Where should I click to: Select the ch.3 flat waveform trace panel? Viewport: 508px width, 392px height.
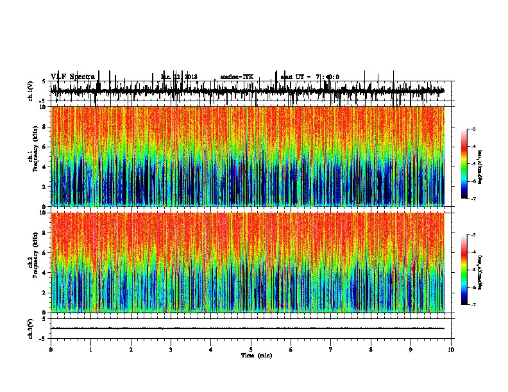point(251,329)
